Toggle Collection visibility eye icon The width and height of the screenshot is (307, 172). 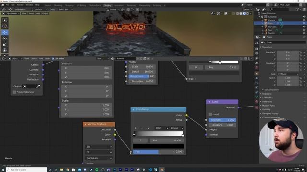[x=304, y=17]
